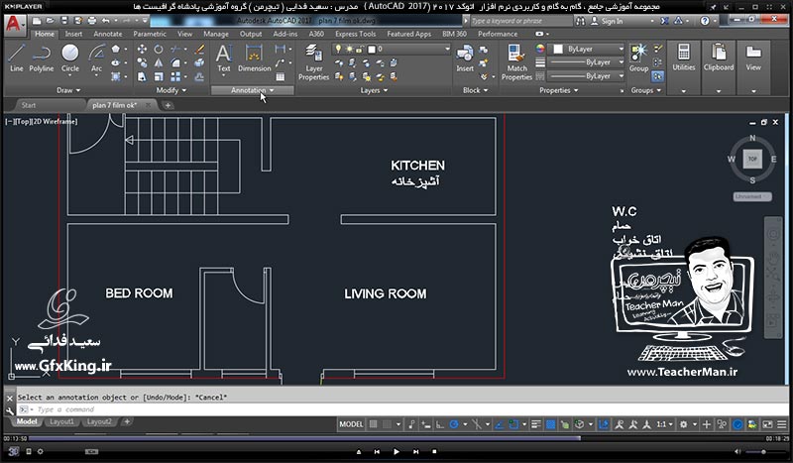Screen dimensions: 793x463
Task: Open the Insert ribbon tab
Action: (x=73, y=34)
